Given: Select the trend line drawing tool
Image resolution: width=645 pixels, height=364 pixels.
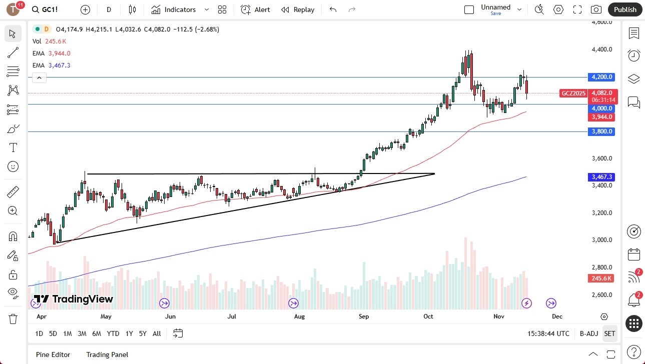Looking at the screenshot, I should (x=13, y=52).
